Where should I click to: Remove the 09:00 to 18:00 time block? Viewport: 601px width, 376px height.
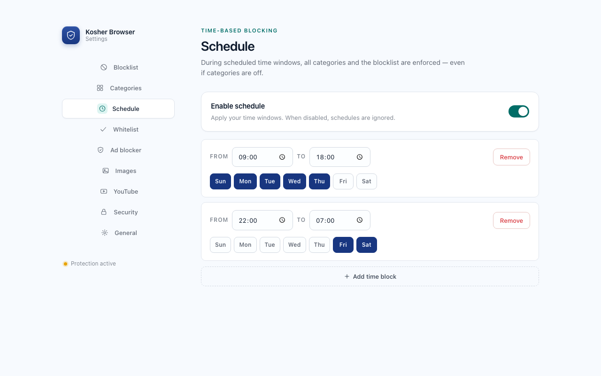[511, 157]
